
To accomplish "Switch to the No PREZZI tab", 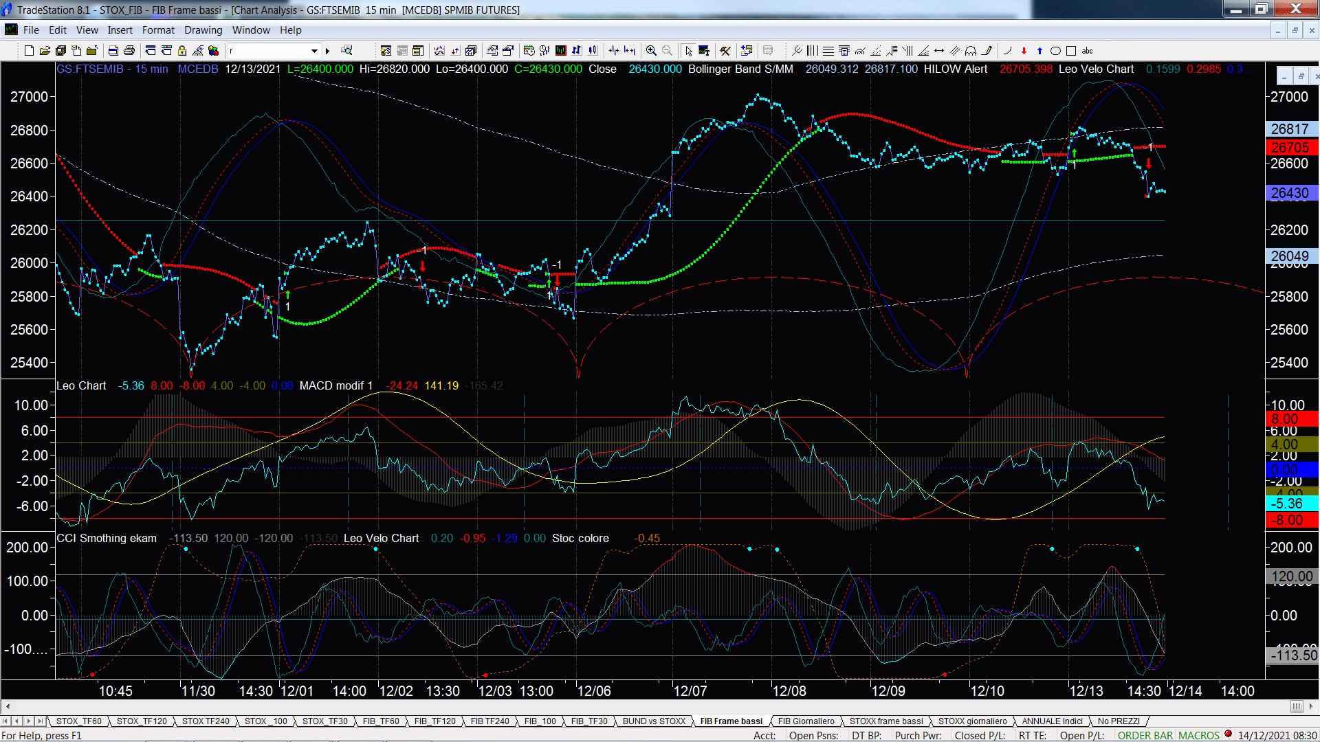I will 1119,721.
